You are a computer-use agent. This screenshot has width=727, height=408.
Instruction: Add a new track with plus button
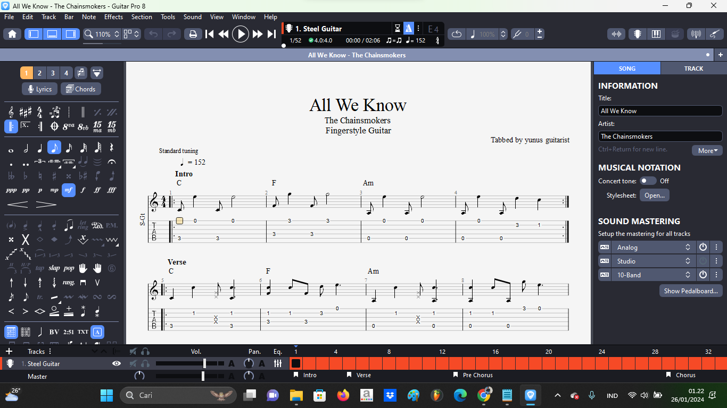point(9,351)
